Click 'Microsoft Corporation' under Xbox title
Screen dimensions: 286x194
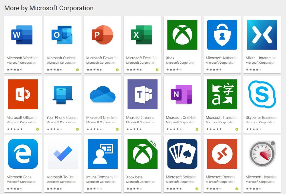(x=181, y=63)
